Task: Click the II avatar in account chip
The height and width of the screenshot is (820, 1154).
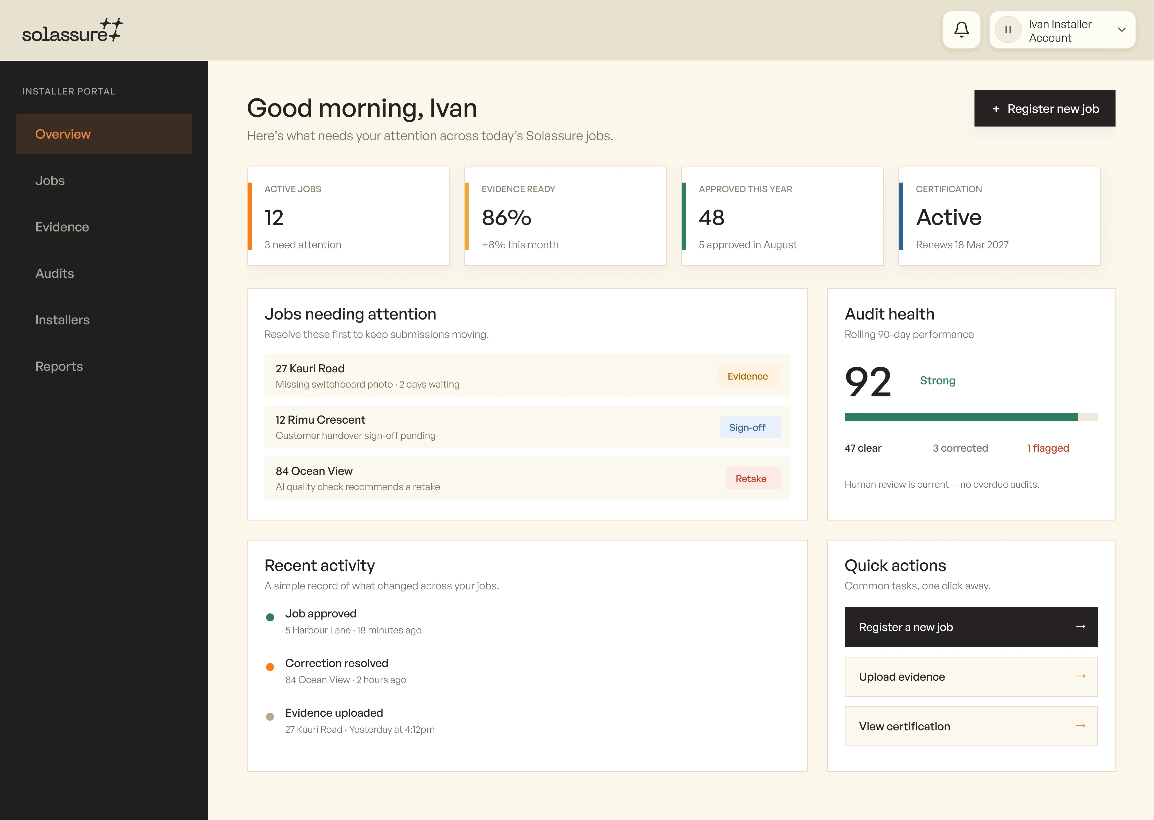Action: tap(1008, 30)
